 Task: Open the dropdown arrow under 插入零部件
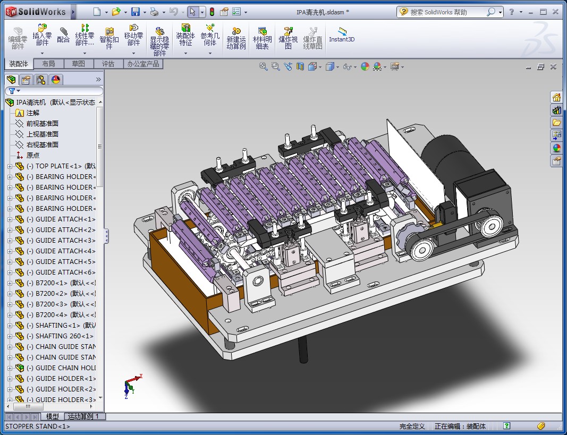tap(42, 53)
